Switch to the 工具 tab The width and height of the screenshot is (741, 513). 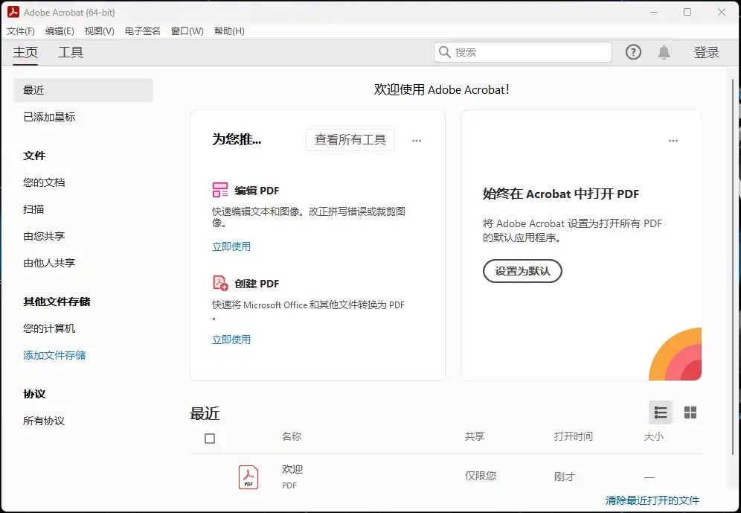71,53
